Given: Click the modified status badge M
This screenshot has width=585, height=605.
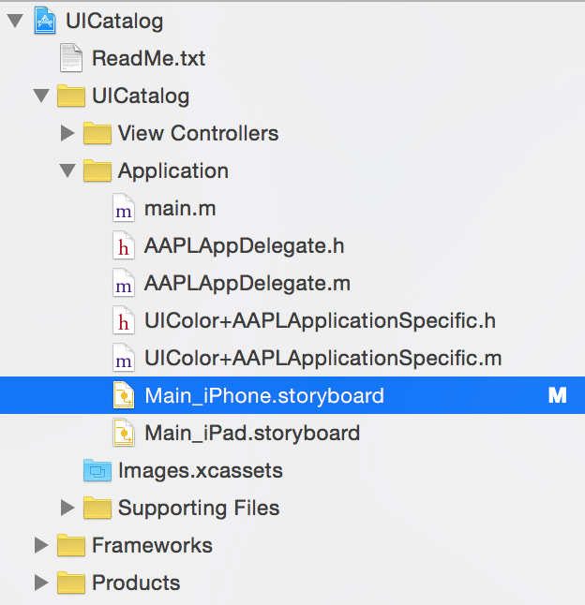Looking at the screenshot, I should [x=557, y=395].
